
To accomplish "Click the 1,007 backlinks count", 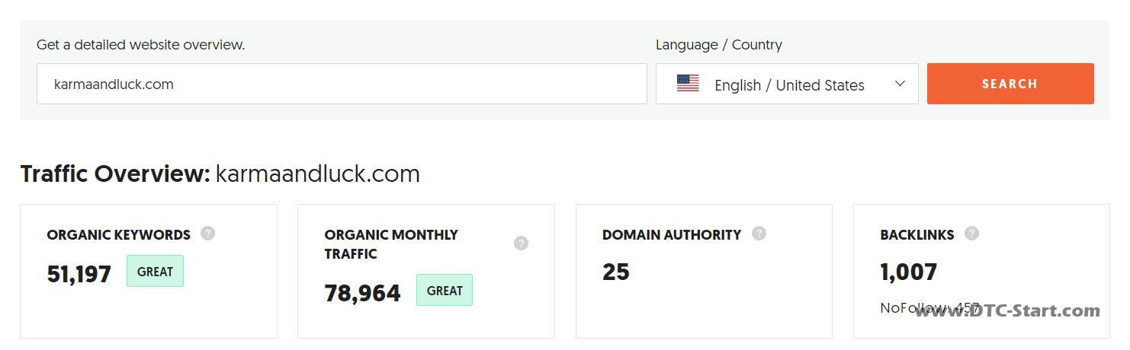I will tap(909, 272).
